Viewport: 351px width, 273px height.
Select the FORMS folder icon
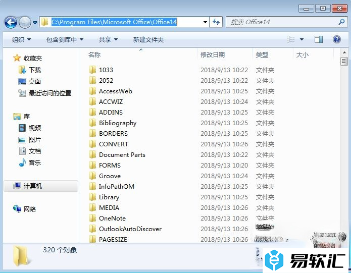[92, 165]
